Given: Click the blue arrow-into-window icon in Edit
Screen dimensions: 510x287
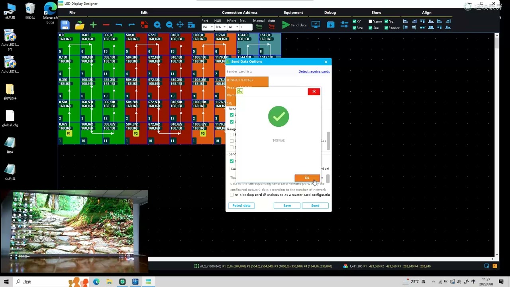Looking at the screenshot, I should 191,25.
